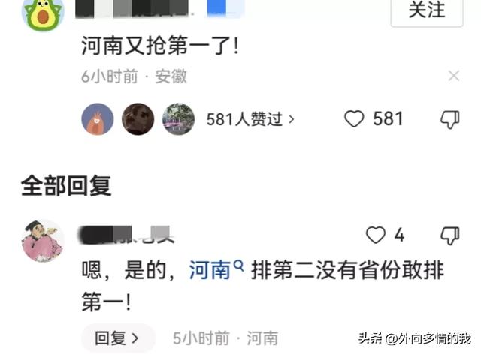Select the 全部回复 section header
The height and width of the screenshot is (354, 481).
pos(66,185)
